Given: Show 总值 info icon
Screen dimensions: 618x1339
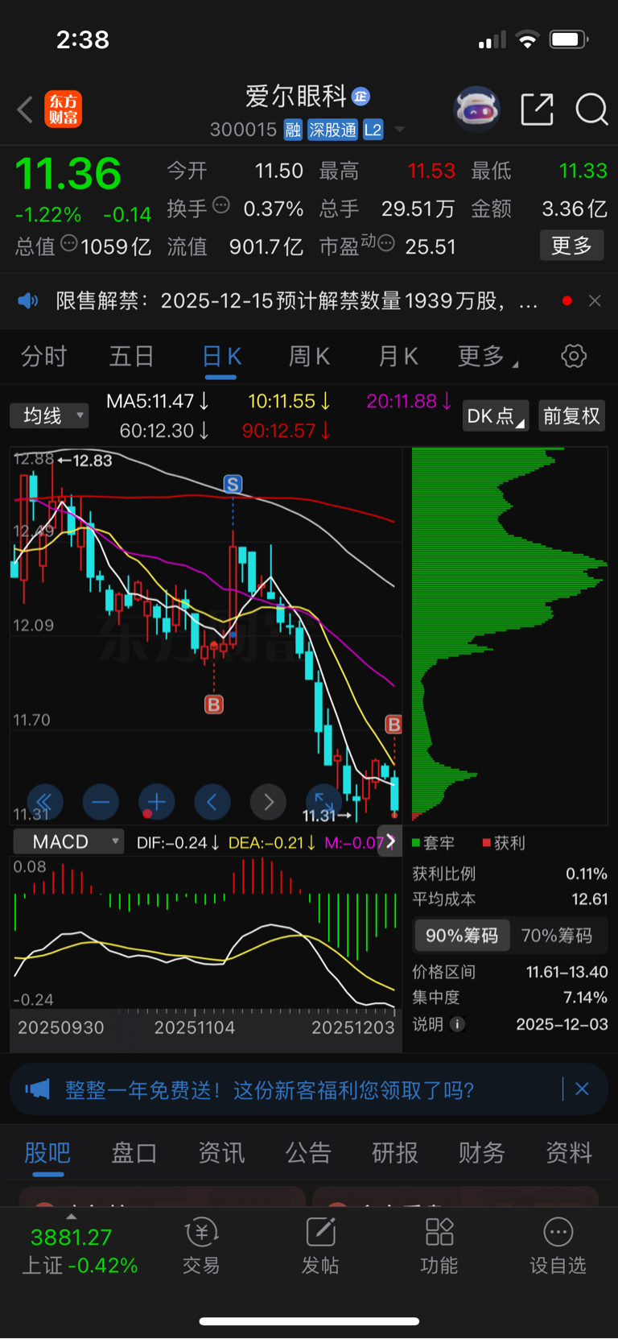Looking at the screenshot, I should tap(69, 243).
